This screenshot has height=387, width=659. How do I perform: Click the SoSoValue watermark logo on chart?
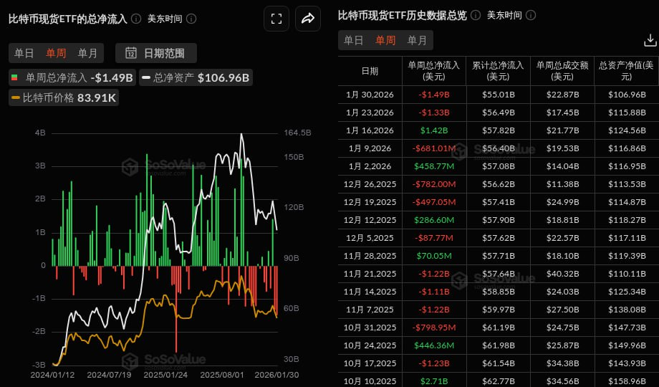[x=130, y=167]
